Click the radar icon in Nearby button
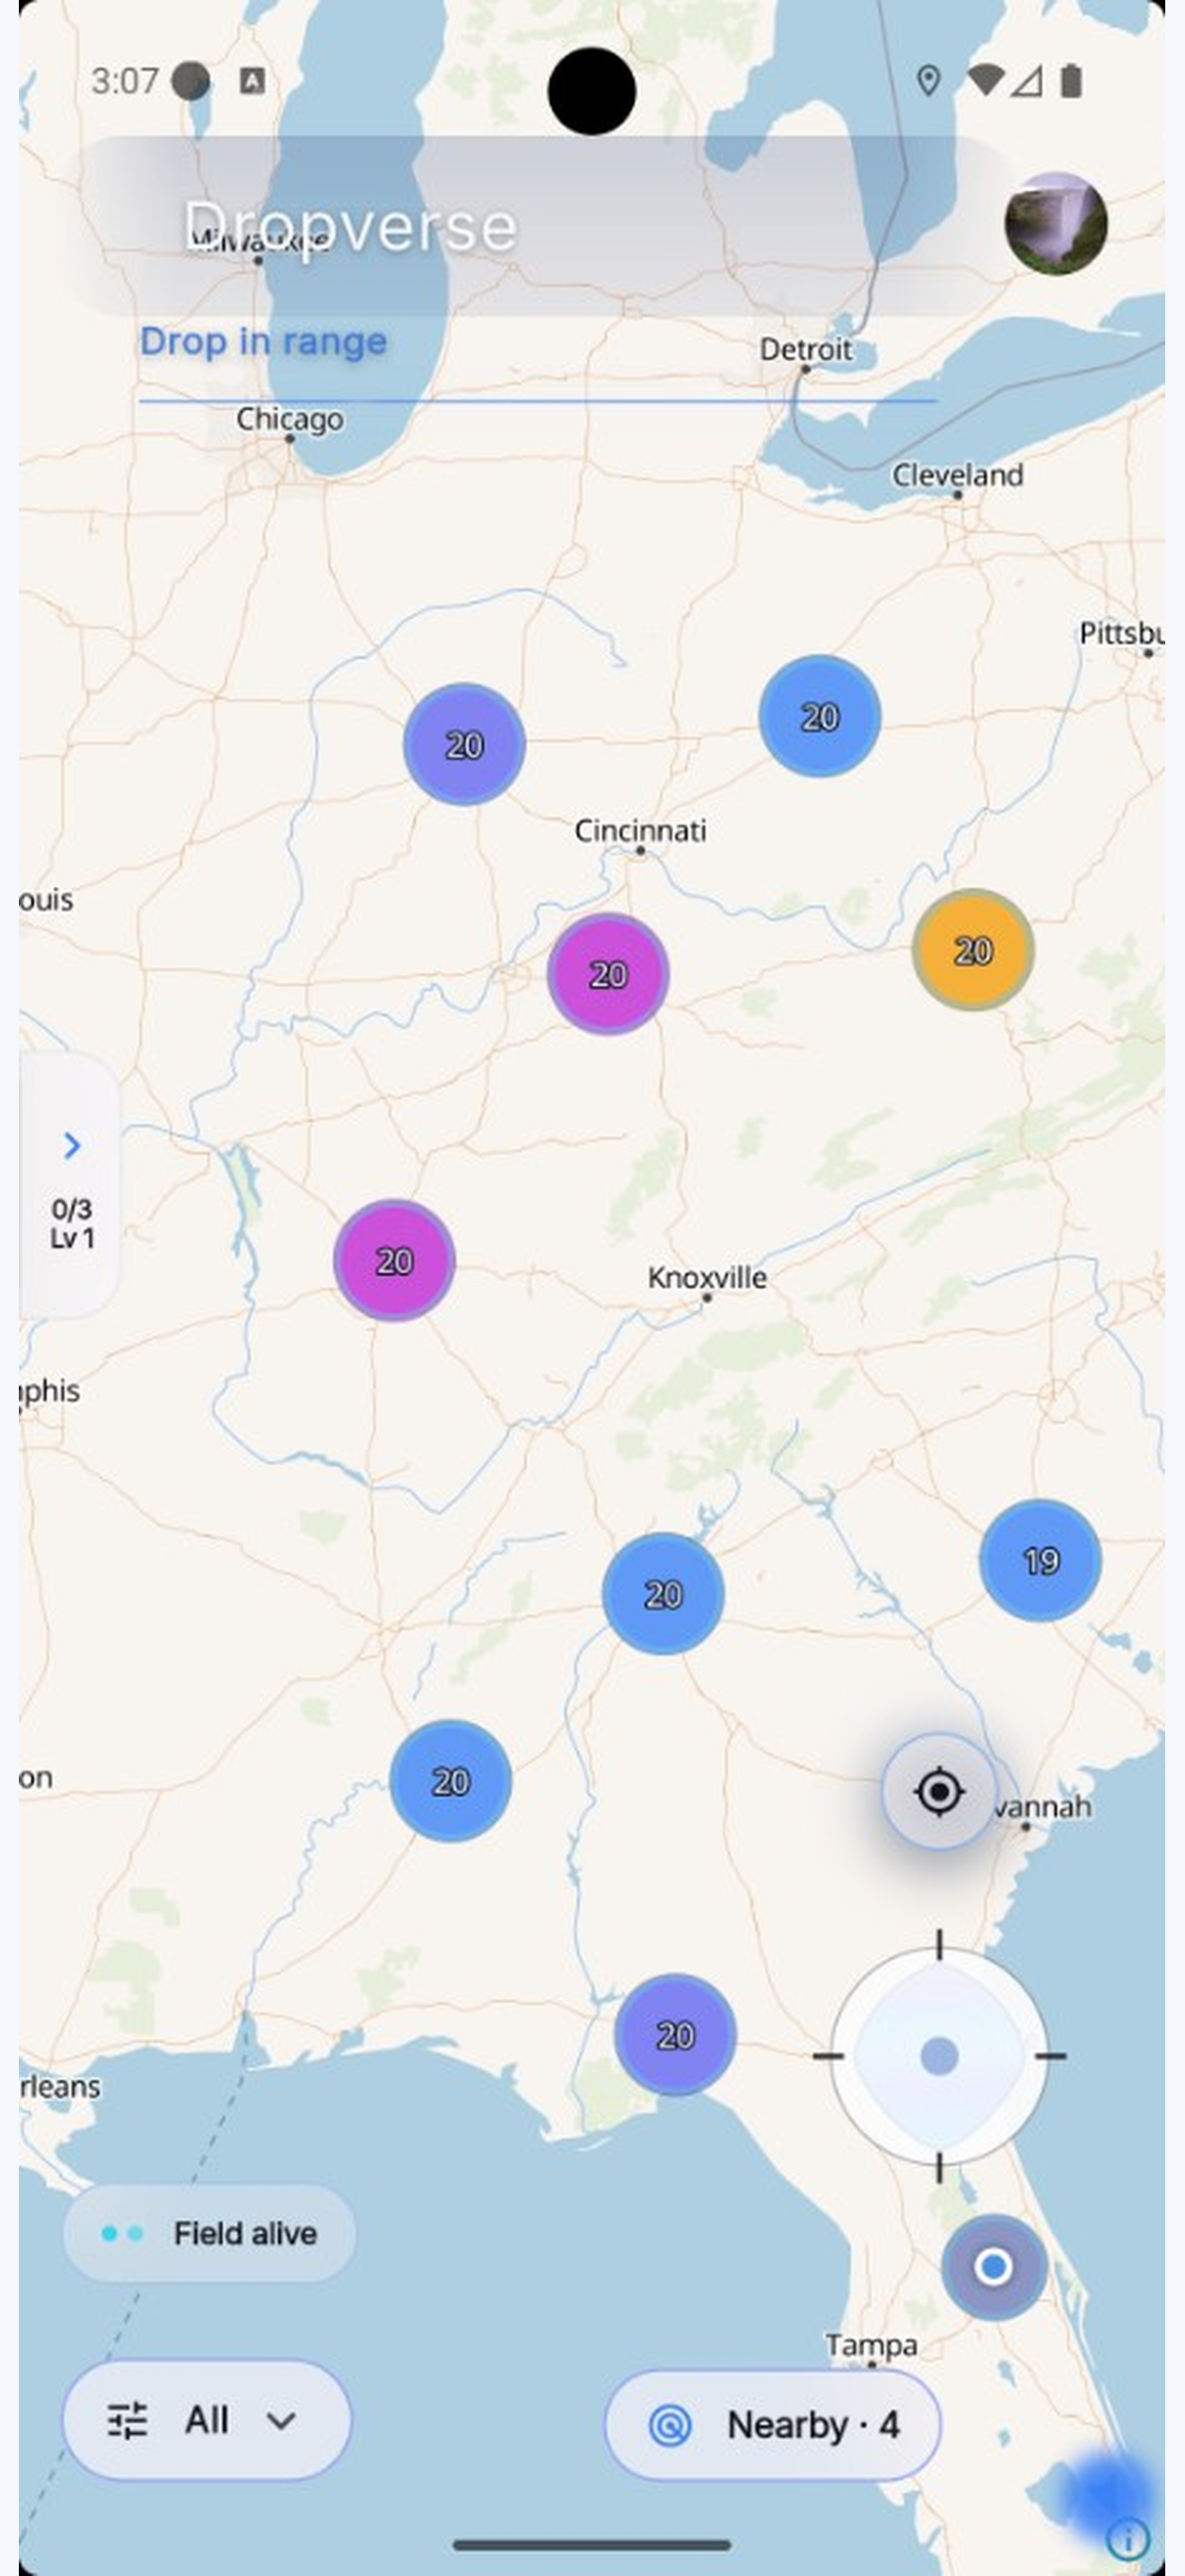The image size is (1185, 2576). 671,2425
